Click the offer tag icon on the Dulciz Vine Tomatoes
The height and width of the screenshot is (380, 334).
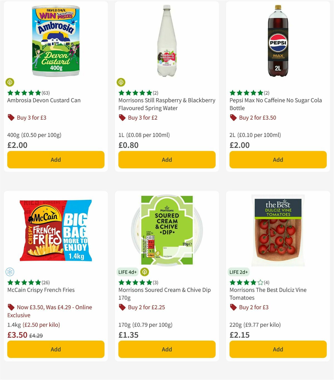[x=233, y=307]
